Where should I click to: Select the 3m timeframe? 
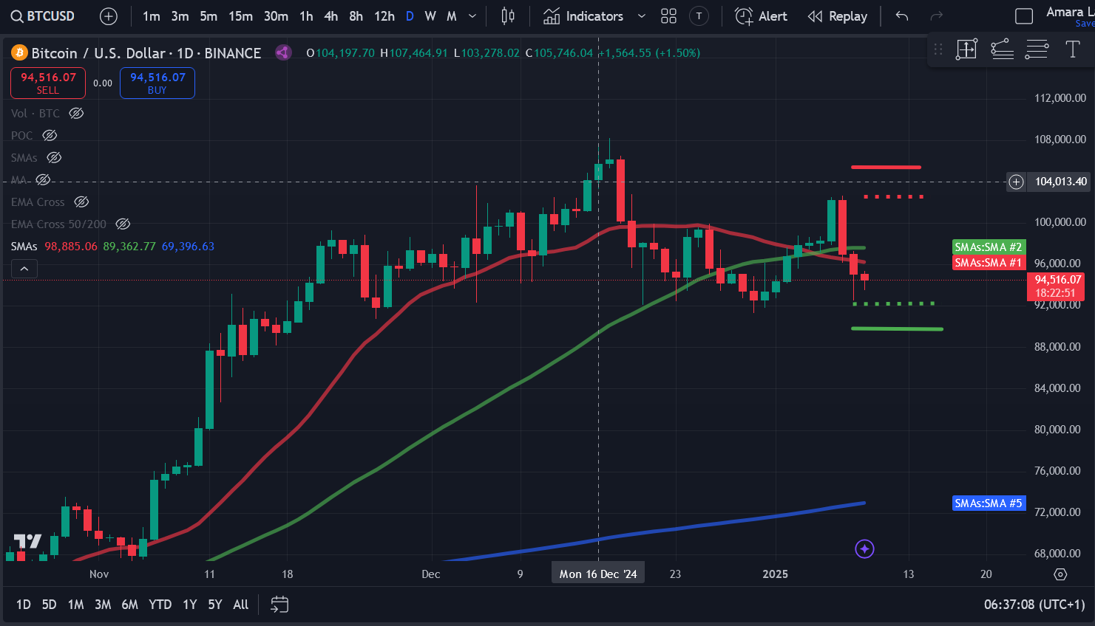tap(180, 16)
